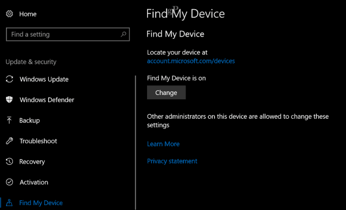Select Find My Device in sidebar

click(x=41, y=202)
